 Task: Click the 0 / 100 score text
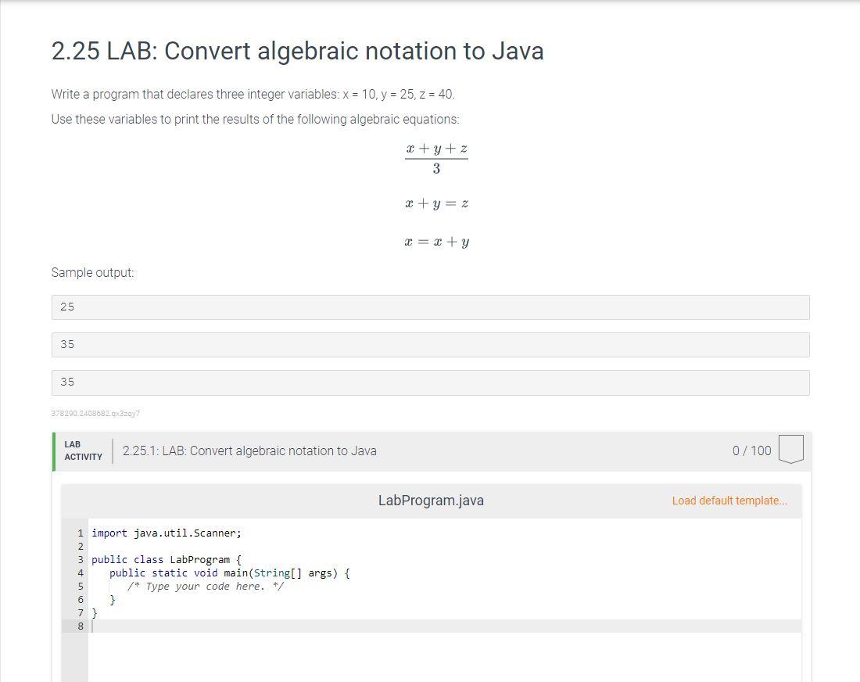point(751,450)
